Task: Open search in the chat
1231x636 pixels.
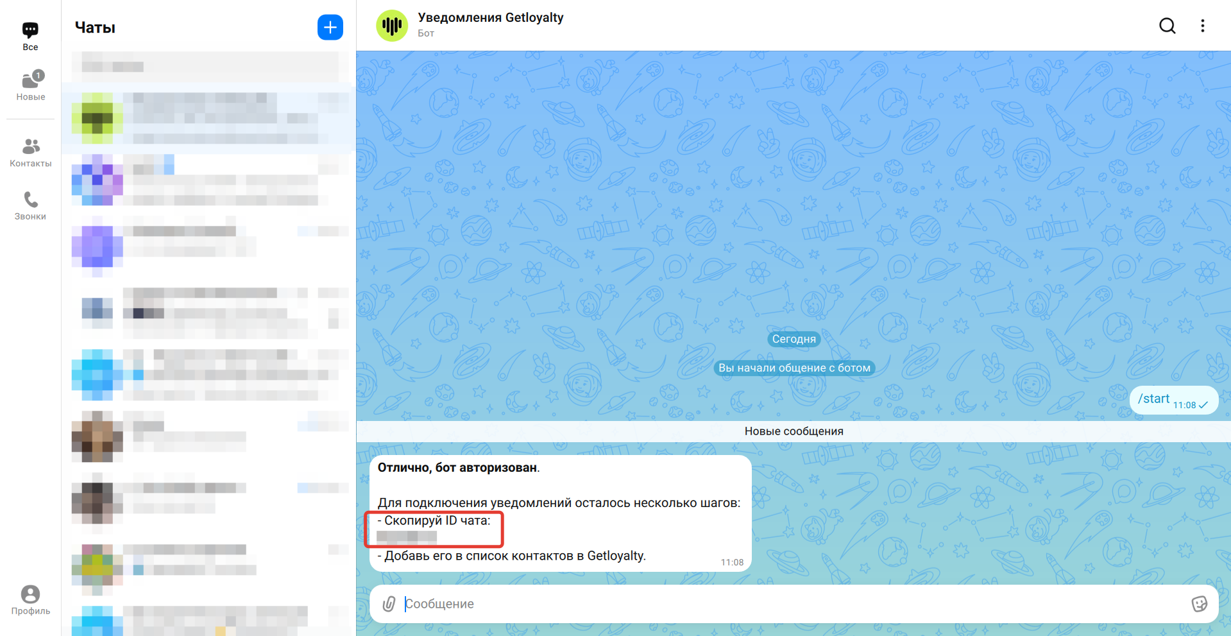Action: point(1167,26)
